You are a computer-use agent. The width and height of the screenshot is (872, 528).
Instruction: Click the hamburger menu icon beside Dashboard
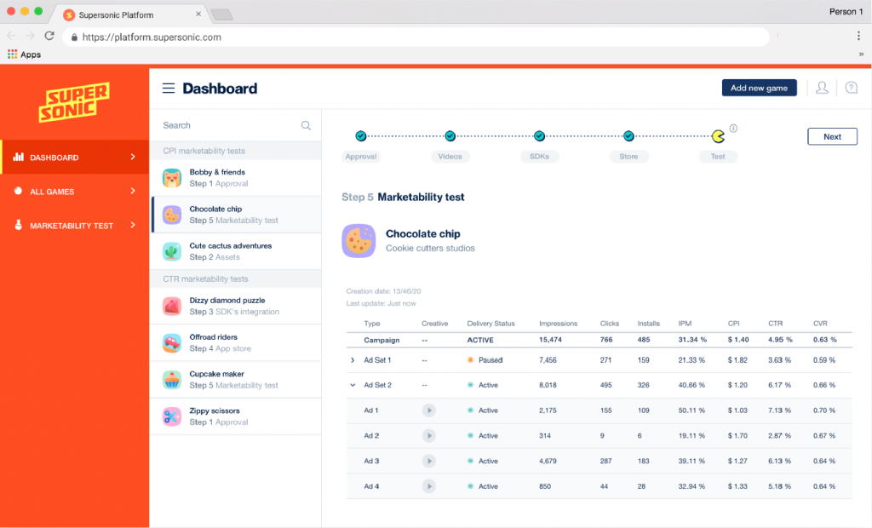pos(169,89)
